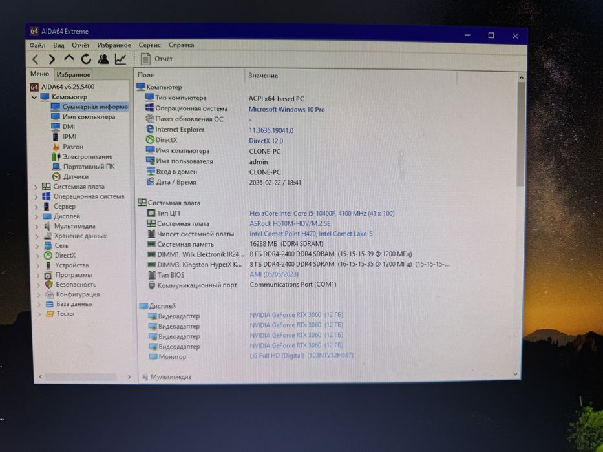Screen dimensions: 603x452
Task: Go back with the toolbar left arrow
Action: coord(36,59)
